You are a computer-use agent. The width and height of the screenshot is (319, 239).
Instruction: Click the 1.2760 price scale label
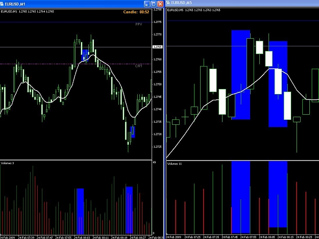tap(158, 59)
